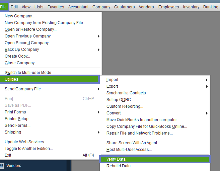Open the View menu
220x171 pixels.
point(26,7)
